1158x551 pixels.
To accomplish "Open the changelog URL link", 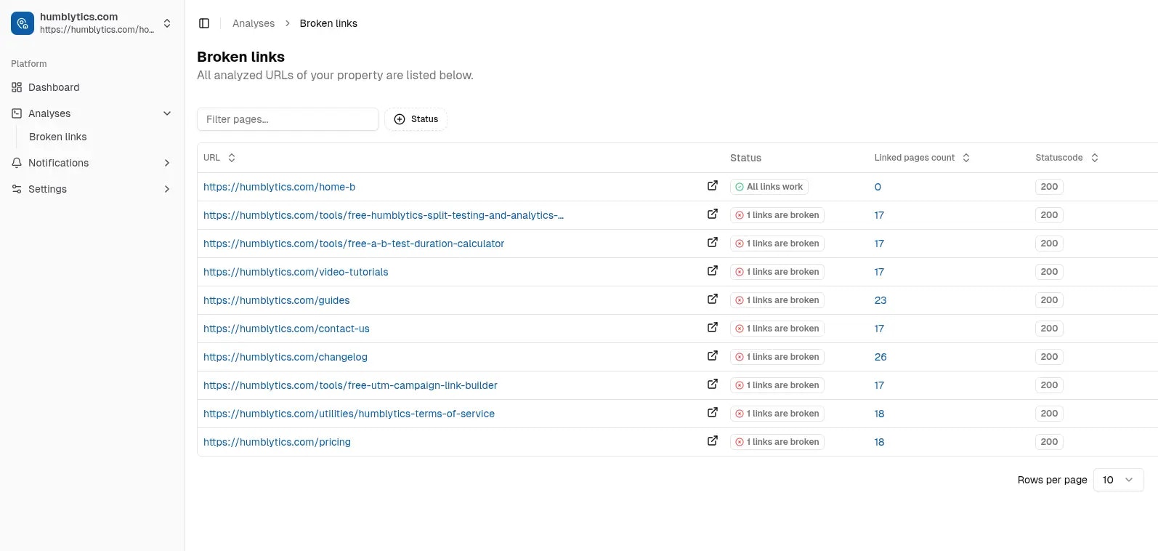I will [286, 357].
